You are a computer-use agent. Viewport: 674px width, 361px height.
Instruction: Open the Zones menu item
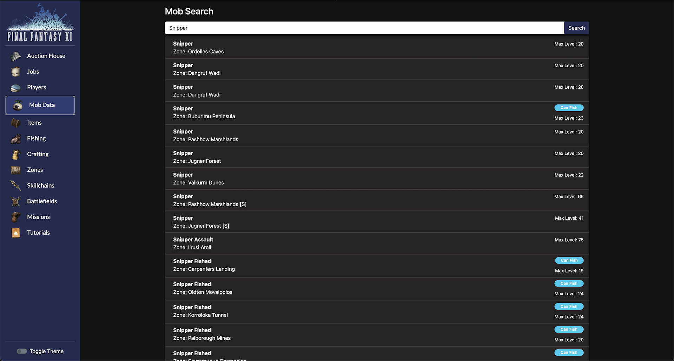point(35,170)
